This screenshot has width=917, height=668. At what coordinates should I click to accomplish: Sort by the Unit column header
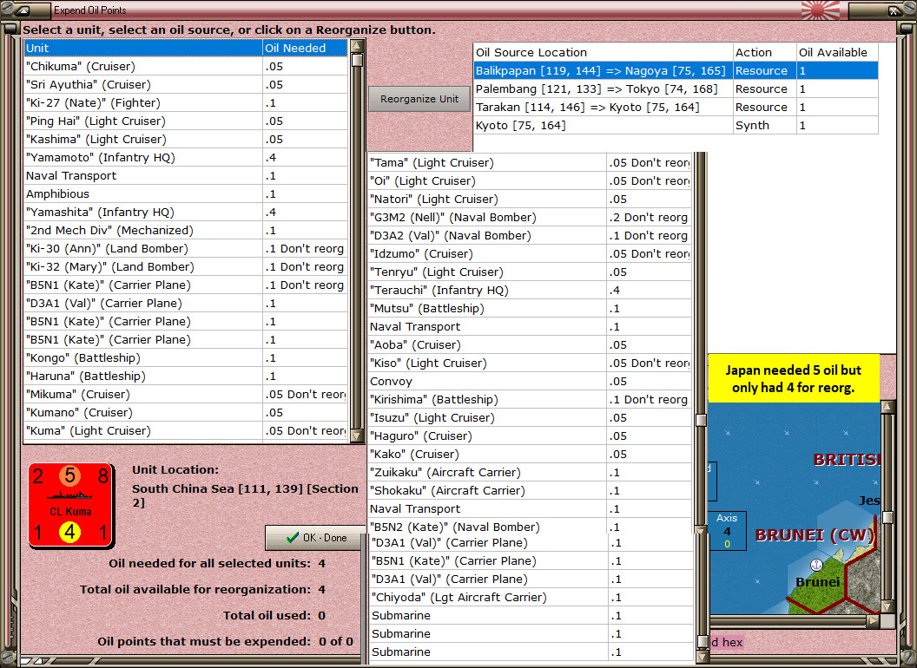point(143,48)
